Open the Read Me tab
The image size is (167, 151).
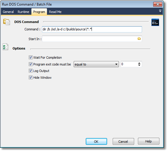(55, 12)
